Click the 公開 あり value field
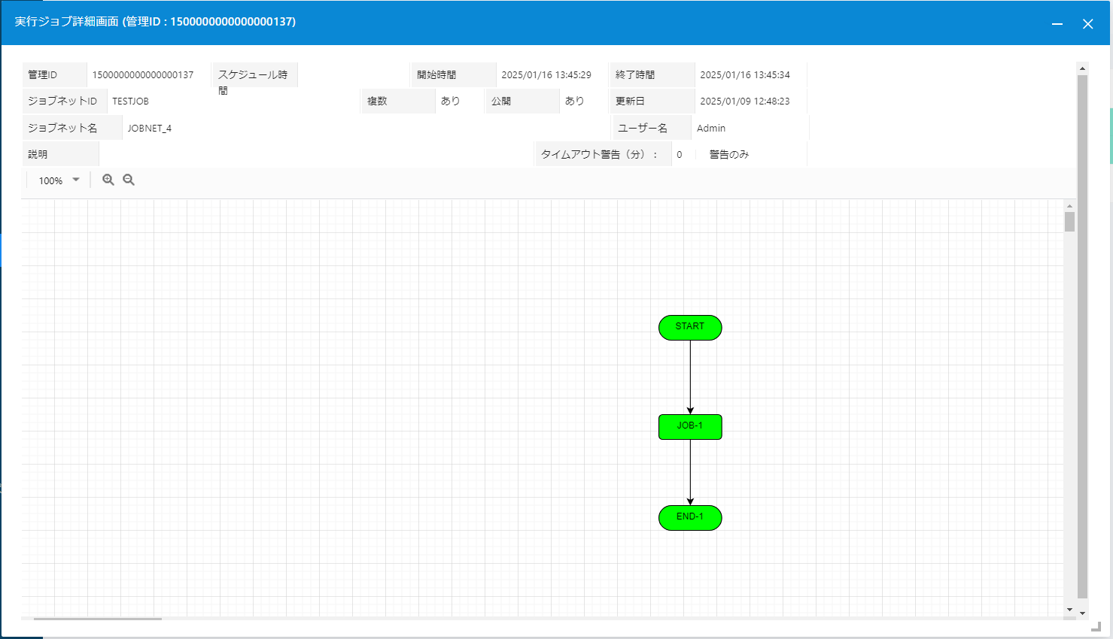1113x639 pixels. tap(576, 101)
